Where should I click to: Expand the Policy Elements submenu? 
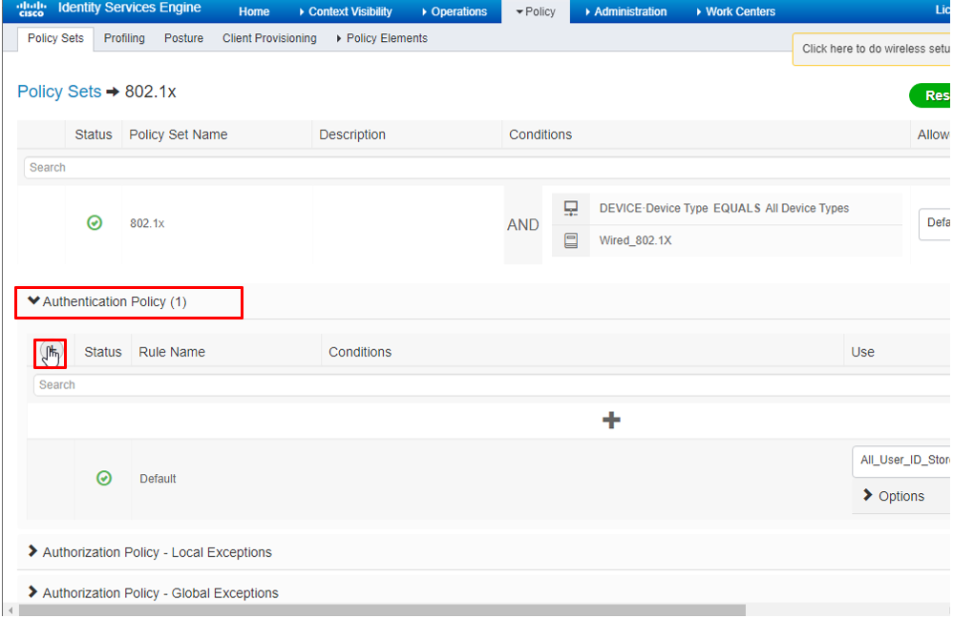(382, 38)
